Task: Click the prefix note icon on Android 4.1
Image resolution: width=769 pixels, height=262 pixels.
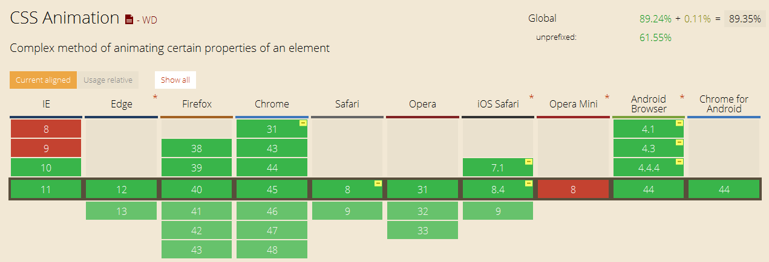Action: 679,123
